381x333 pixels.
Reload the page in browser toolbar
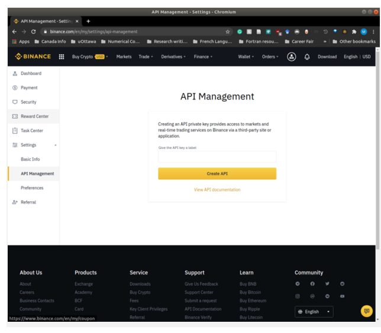tap(34, 32)
